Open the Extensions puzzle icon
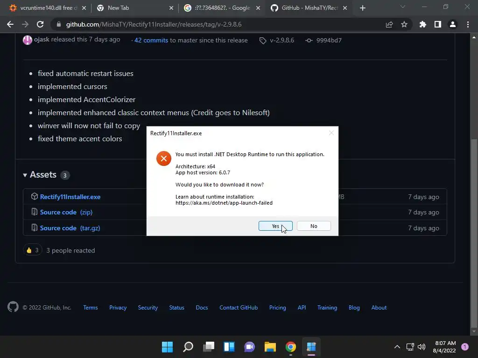The height and width of the screenshot is (358, 478). coord(422,24)
